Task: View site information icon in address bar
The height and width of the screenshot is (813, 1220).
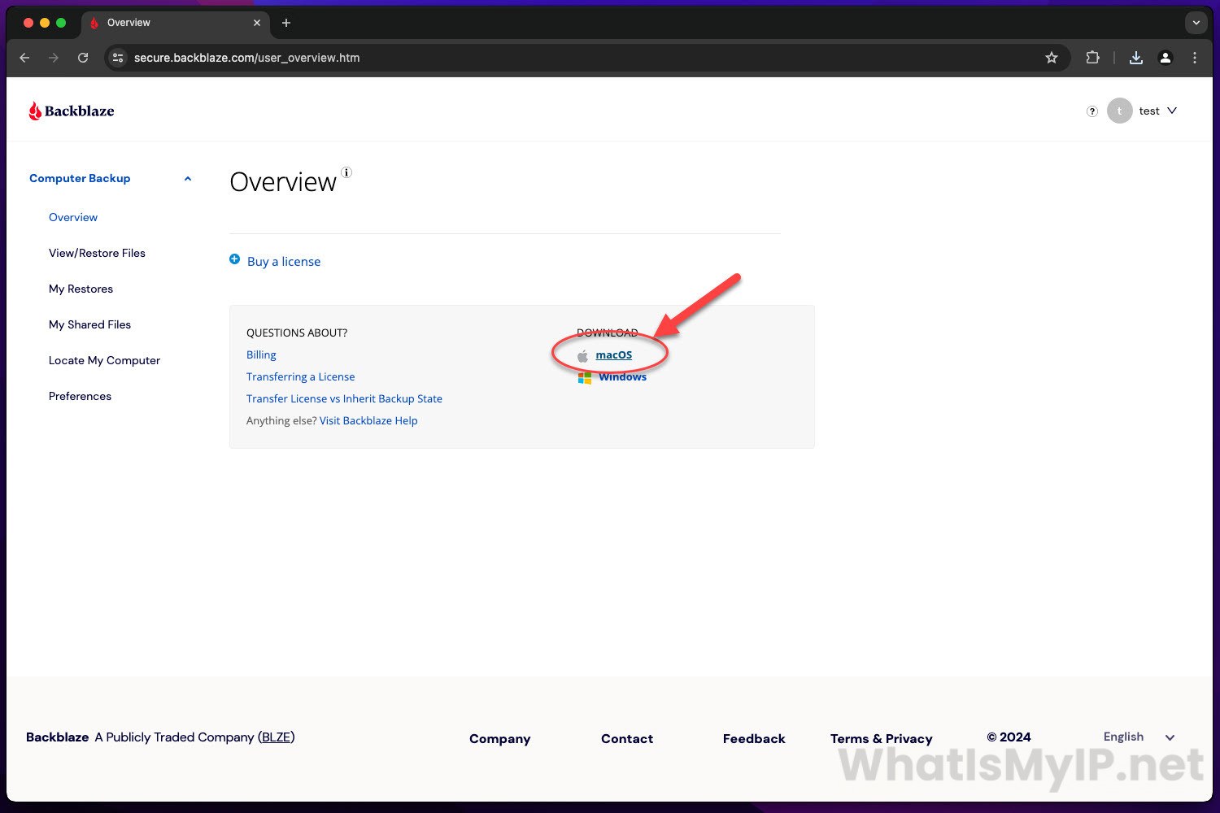Action: 118,58
